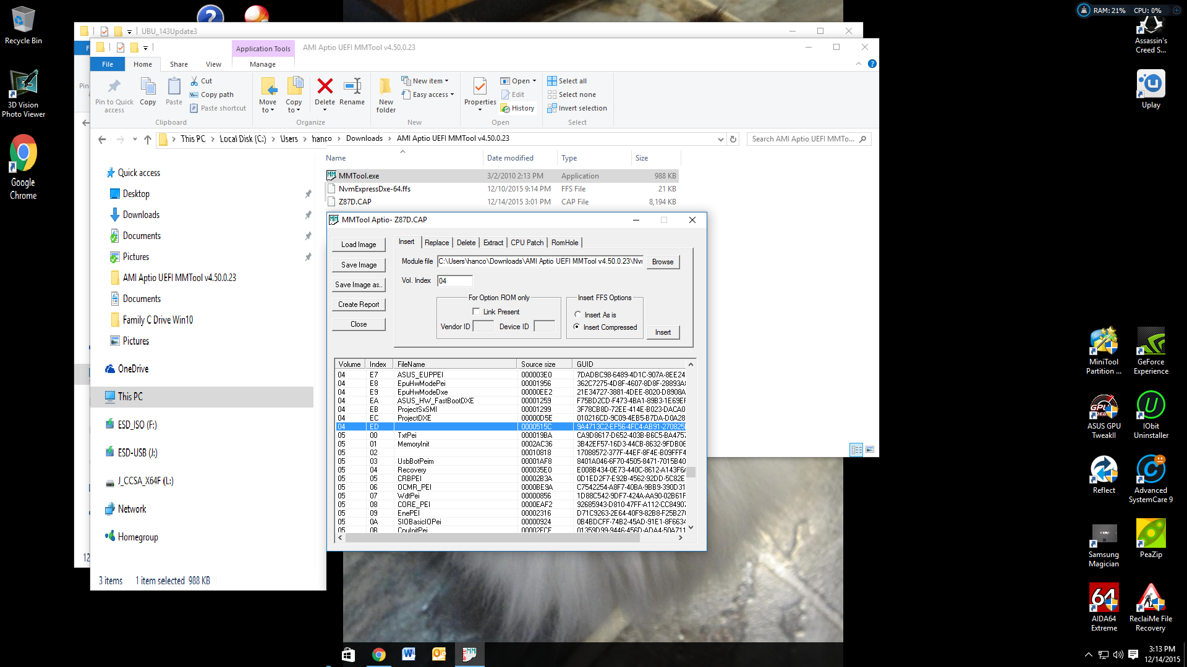Click the Save Image as button
The image size is (1187, 667).
(x=359, y=285)
